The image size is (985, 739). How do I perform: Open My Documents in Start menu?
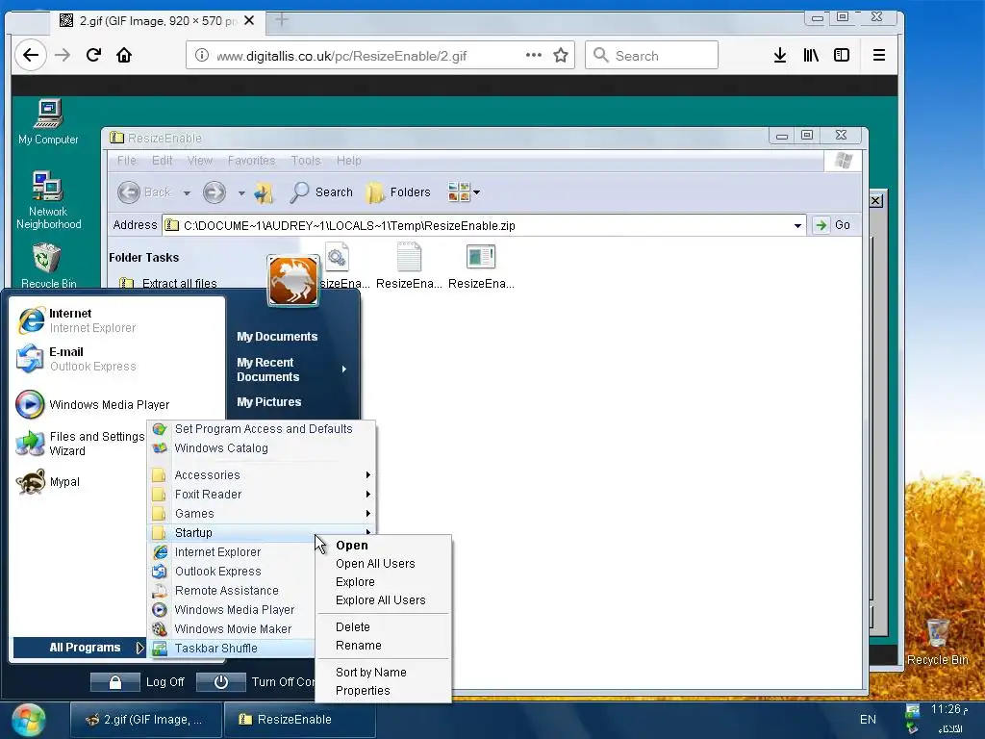click(x=277, y=337)
